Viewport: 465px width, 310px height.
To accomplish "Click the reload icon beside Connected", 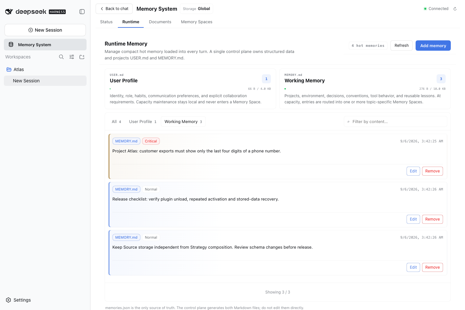I will click(x=455, y=9).
